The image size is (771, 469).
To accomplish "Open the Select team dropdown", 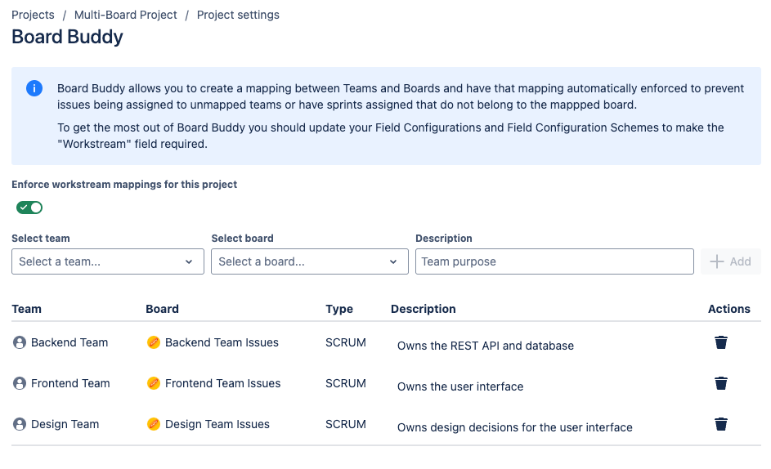I will (x=107, y=261).
